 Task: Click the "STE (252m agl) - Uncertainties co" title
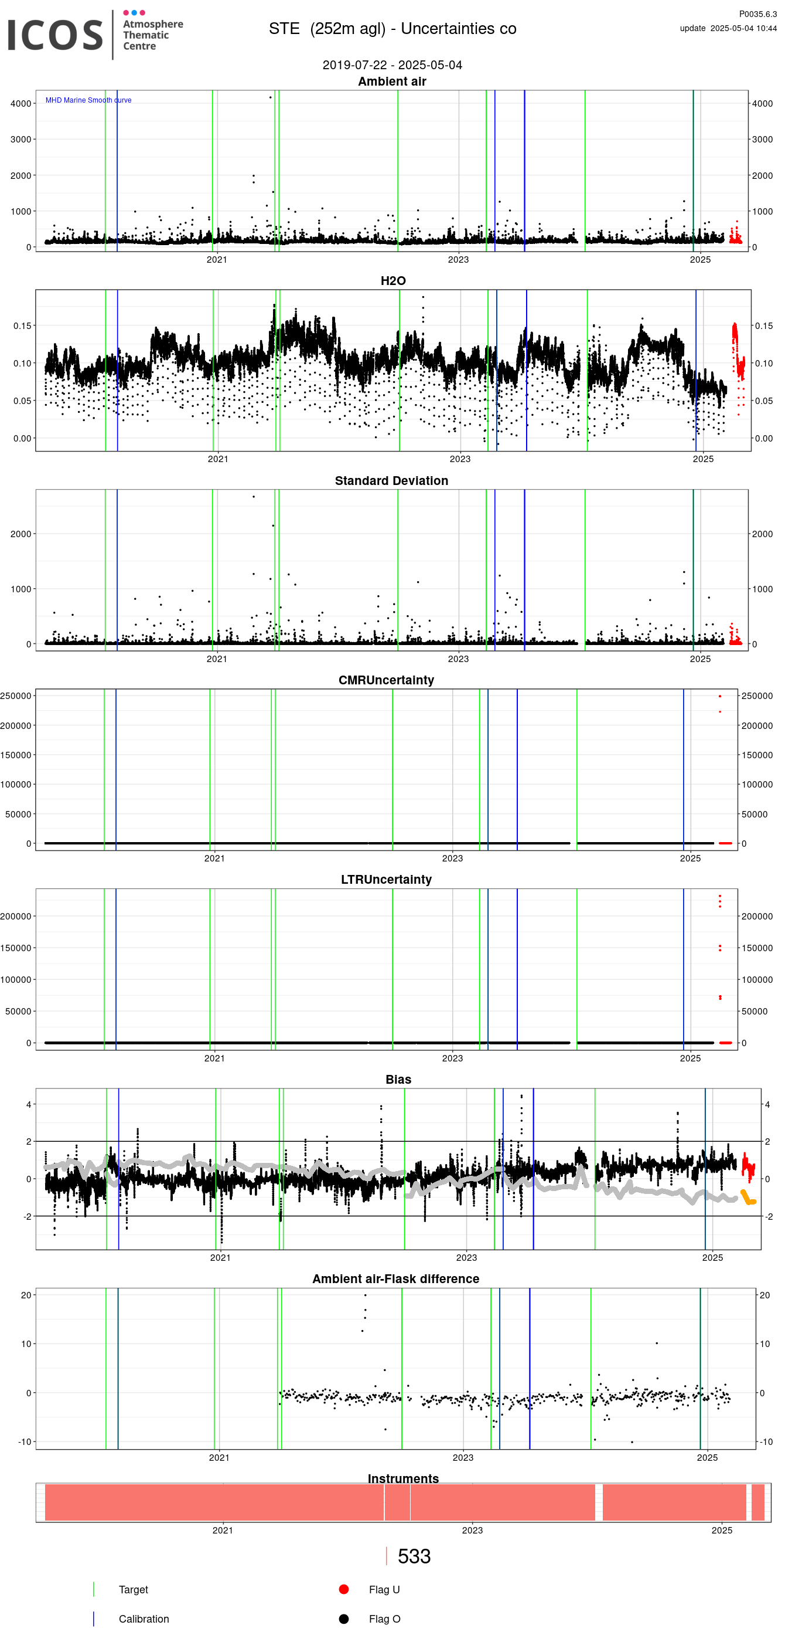(x=392, y=29)
